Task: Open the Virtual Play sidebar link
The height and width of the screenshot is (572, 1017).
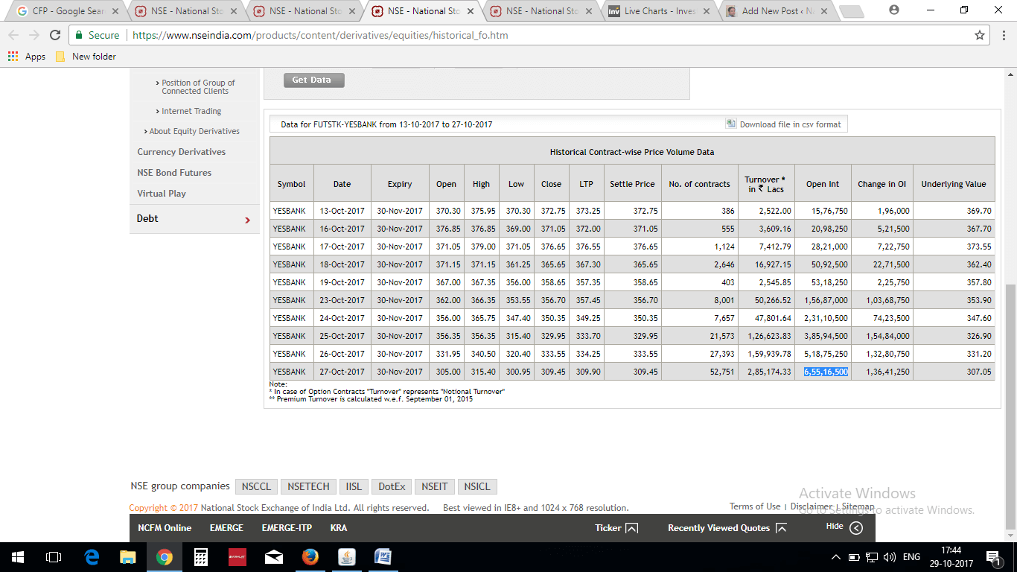Action: (162, 194)
